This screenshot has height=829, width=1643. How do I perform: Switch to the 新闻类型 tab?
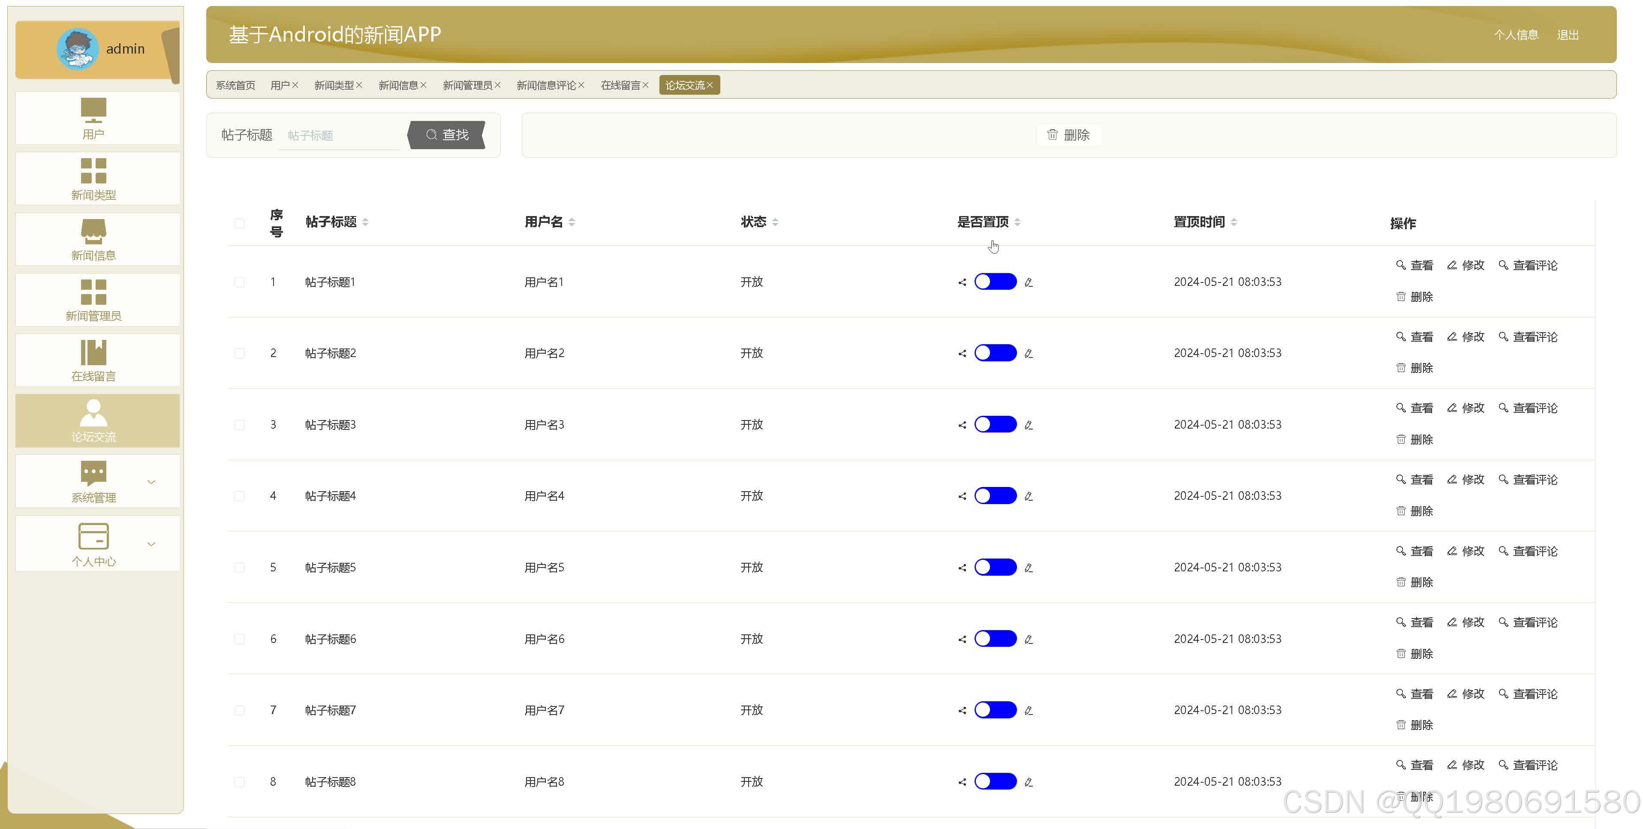click(x=334, y=85)
